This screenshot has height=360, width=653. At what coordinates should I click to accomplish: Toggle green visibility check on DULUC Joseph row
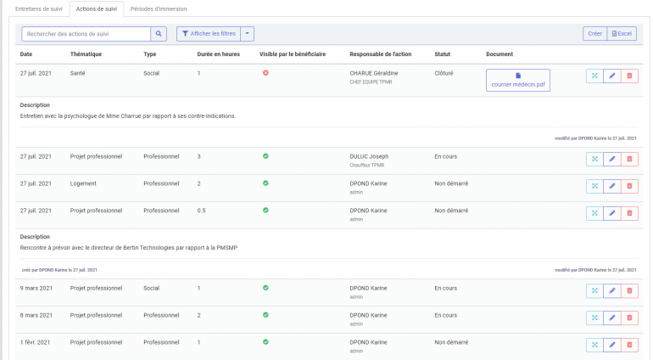tap(265, 156)
